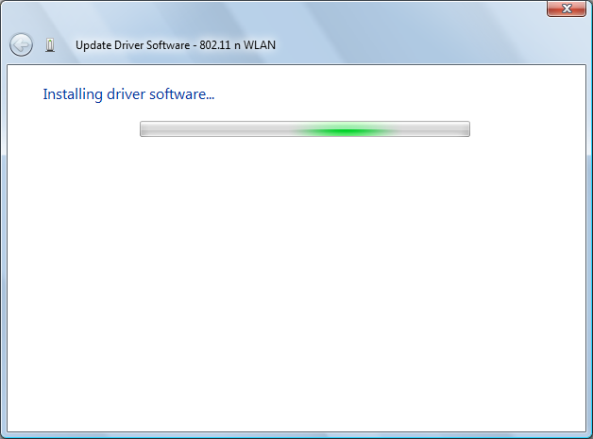Click the 'Update Driver Software - 802.11 n WLAN' title
Screen dimensions: 593x439
point(176,44)
